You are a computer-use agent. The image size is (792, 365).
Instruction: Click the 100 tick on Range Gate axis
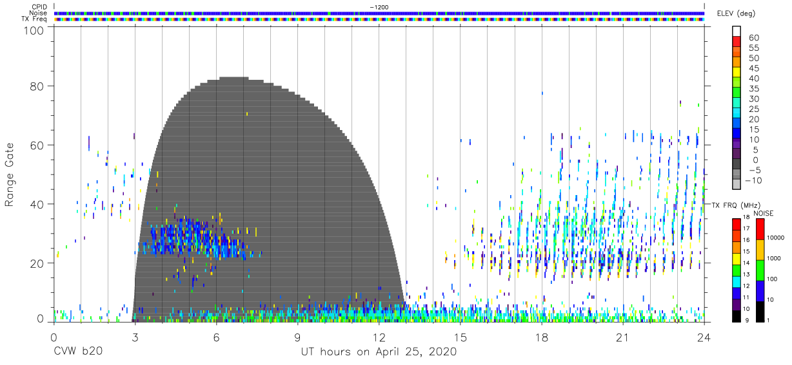tap(33, 30)
